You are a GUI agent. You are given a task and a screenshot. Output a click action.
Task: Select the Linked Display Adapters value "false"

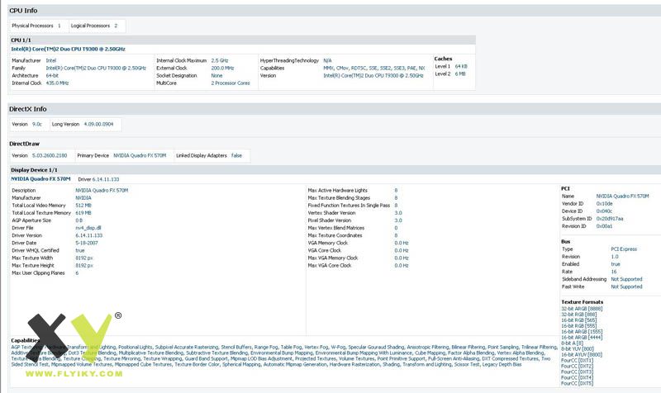tap(237, 156)
